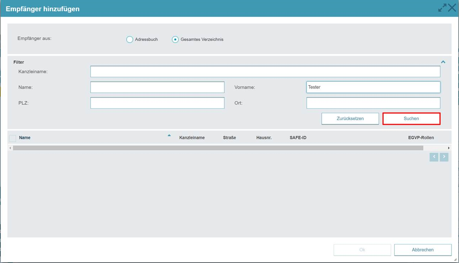Screen dimensions: 459x263
Task: Click into the PLZ text field
Action: pyautogui.click(x=158, y=103)
